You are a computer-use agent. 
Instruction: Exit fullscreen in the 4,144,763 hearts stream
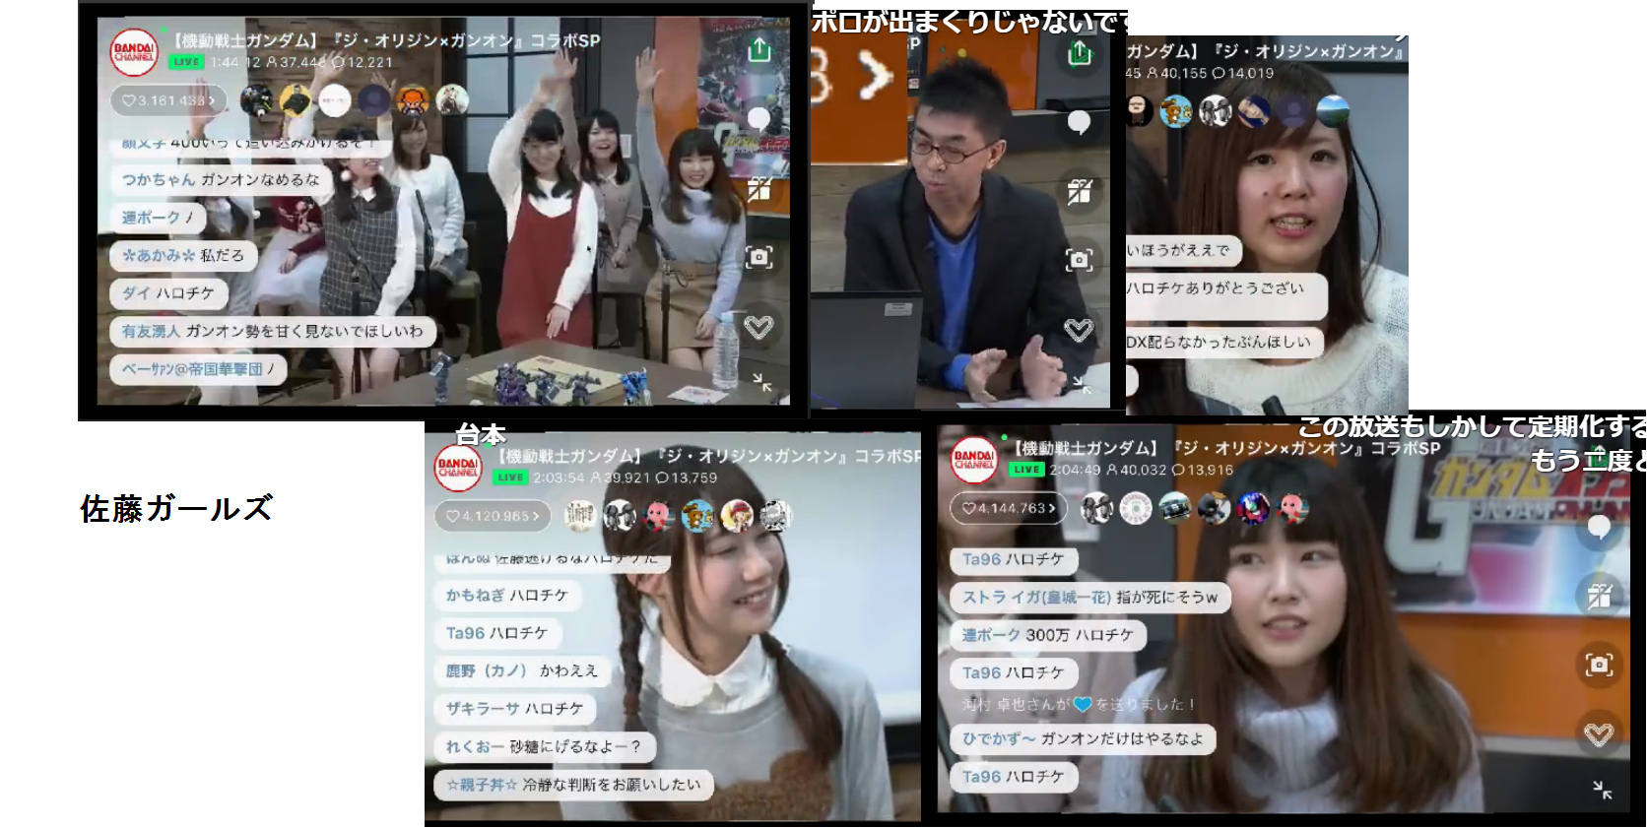1602,790
